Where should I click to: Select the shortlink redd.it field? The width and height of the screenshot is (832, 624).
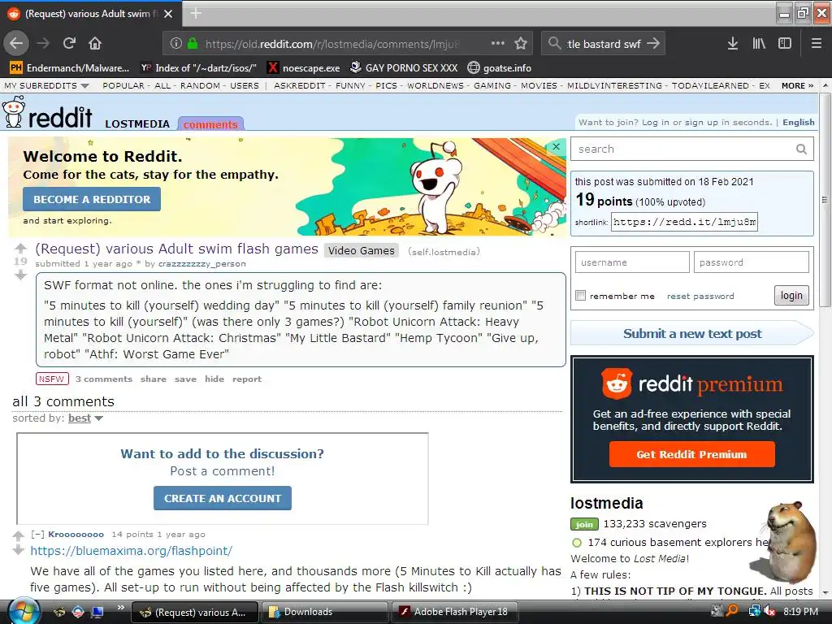(684, 222)
